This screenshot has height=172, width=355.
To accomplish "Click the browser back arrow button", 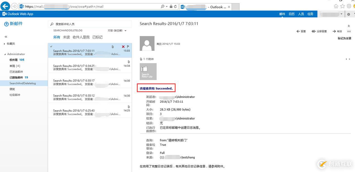I will [6, 6].
